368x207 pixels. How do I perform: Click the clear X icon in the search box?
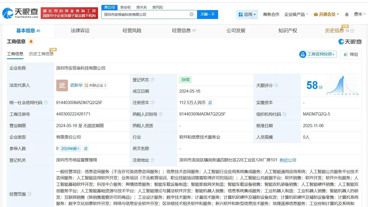pyautogui.click(x=192, y=14)
